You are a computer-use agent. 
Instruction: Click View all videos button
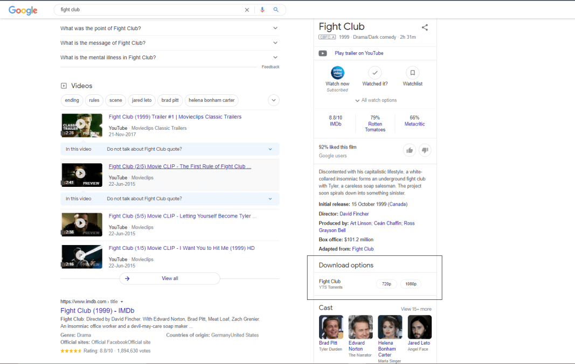point(170,278)
